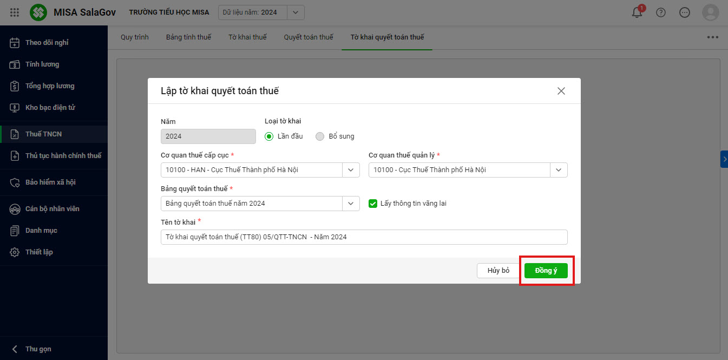Click into the Tên tờ khai field
The image size is (728, 360).
click(x=364, y=237)
